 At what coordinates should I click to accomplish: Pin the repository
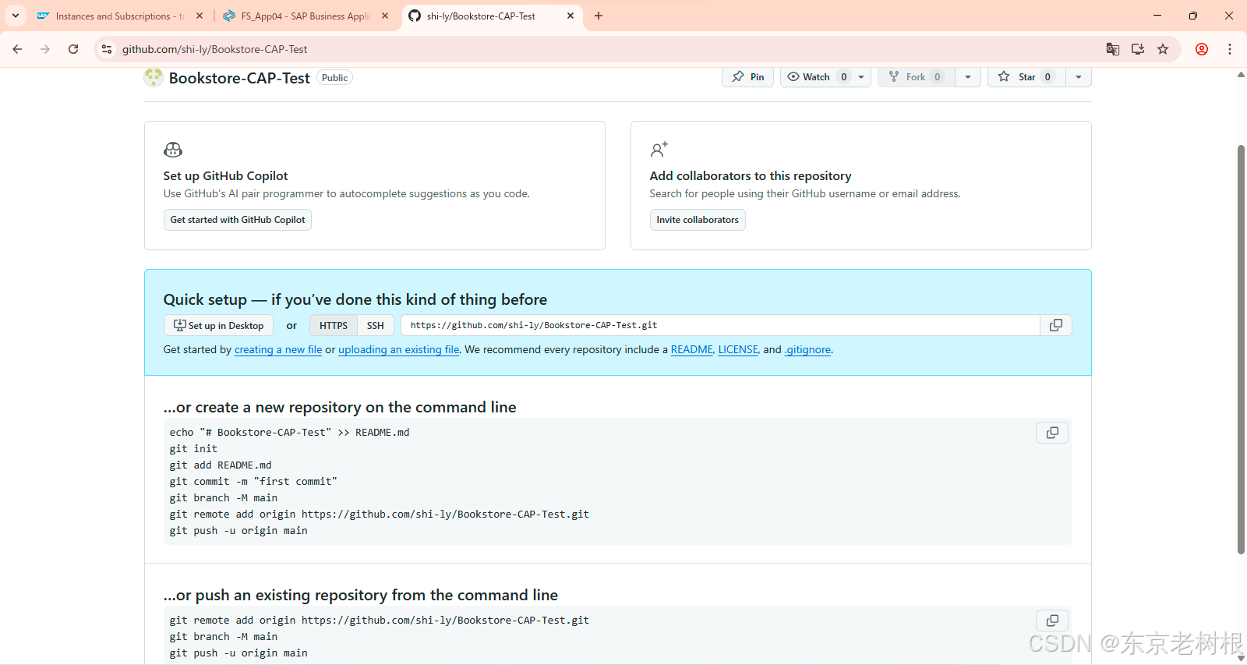click(748, 77)
